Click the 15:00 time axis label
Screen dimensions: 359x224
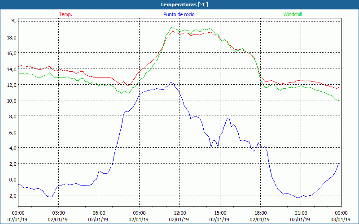(x=220, y=213)
